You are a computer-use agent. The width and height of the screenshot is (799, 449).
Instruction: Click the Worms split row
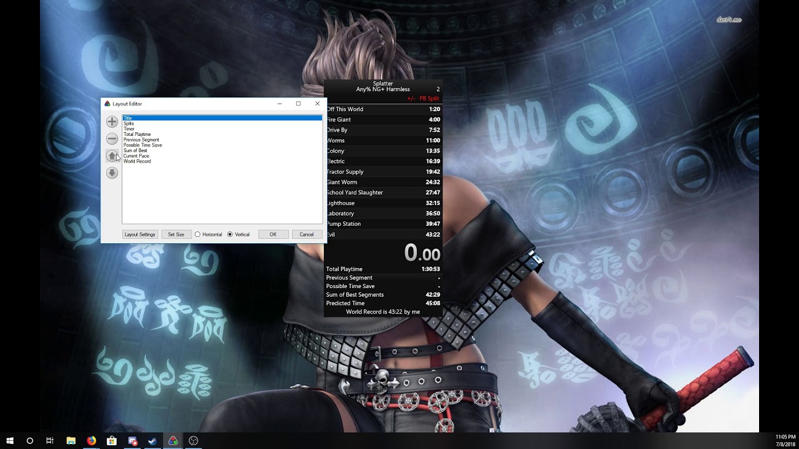tap(383, 140)
